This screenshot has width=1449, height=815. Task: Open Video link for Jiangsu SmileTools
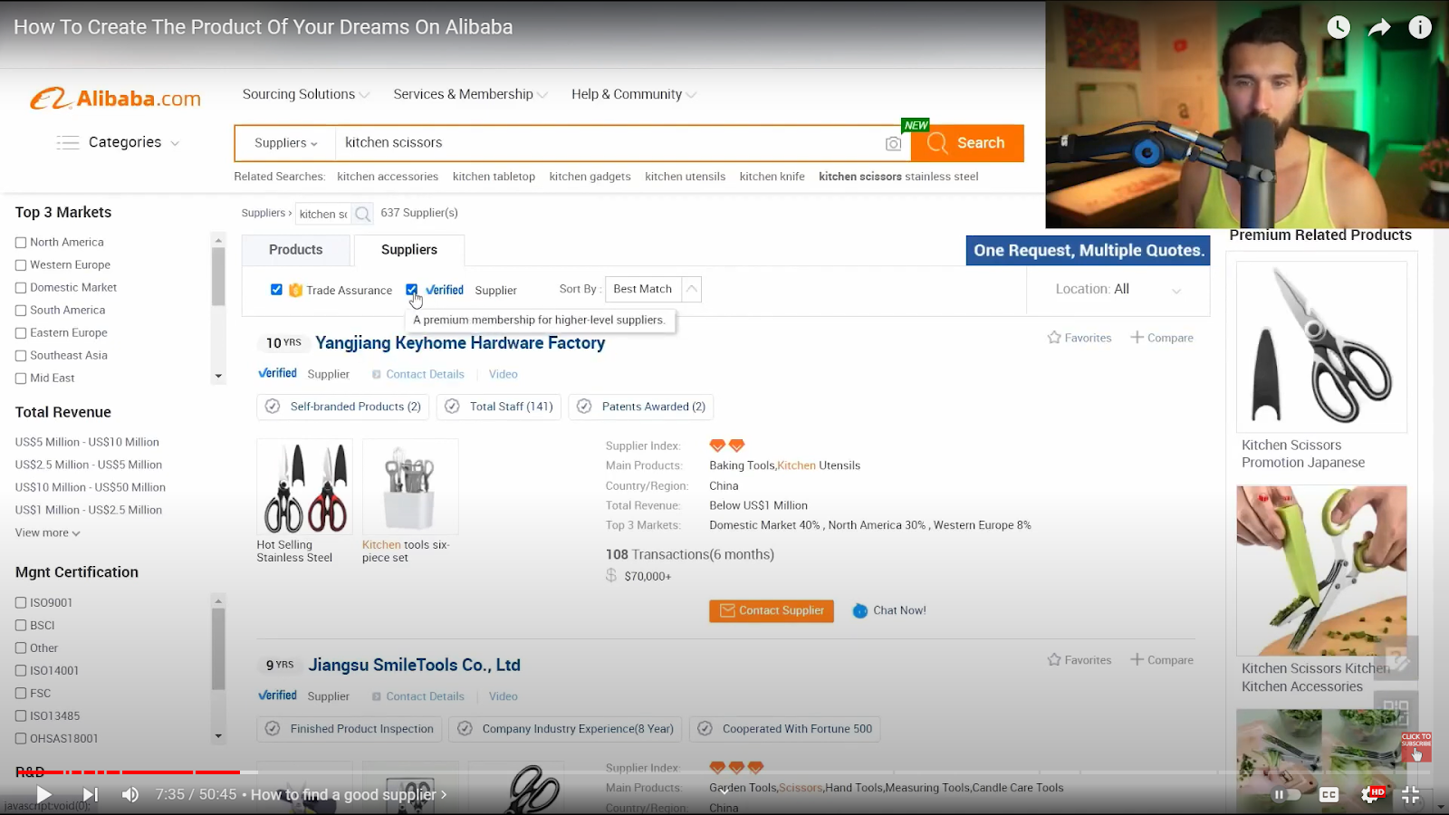(504, 696)
